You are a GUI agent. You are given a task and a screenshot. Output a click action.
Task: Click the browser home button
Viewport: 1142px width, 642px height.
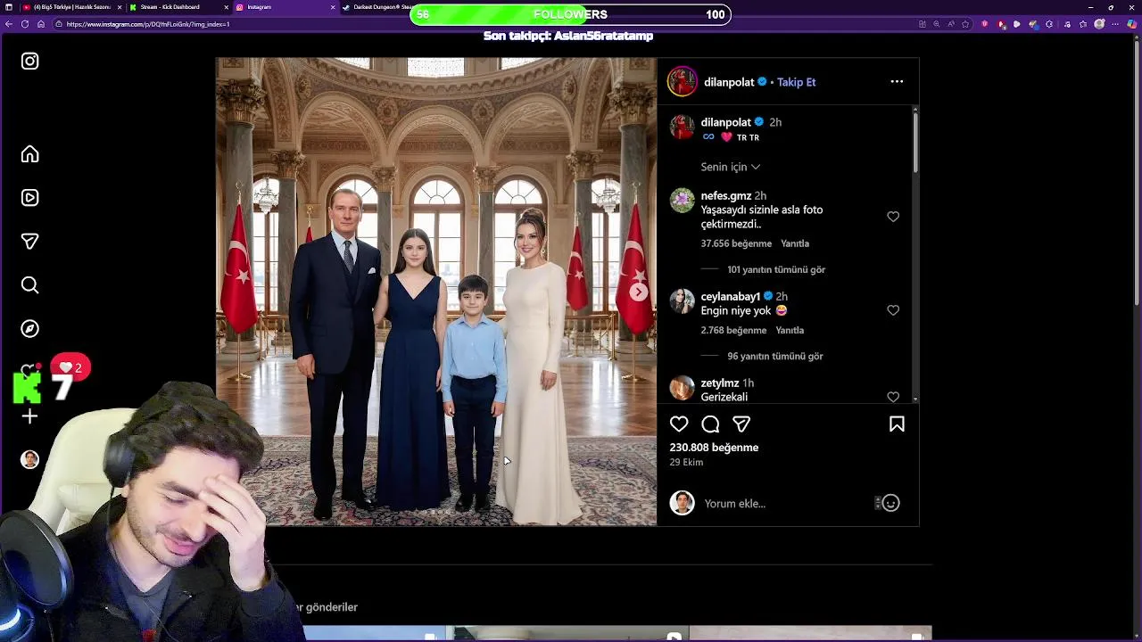click(x=41, y=24)
